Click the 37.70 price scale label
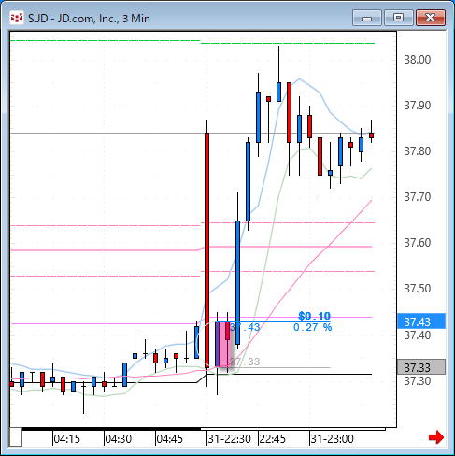Screen dimensions: 455x456 (418, 197)
